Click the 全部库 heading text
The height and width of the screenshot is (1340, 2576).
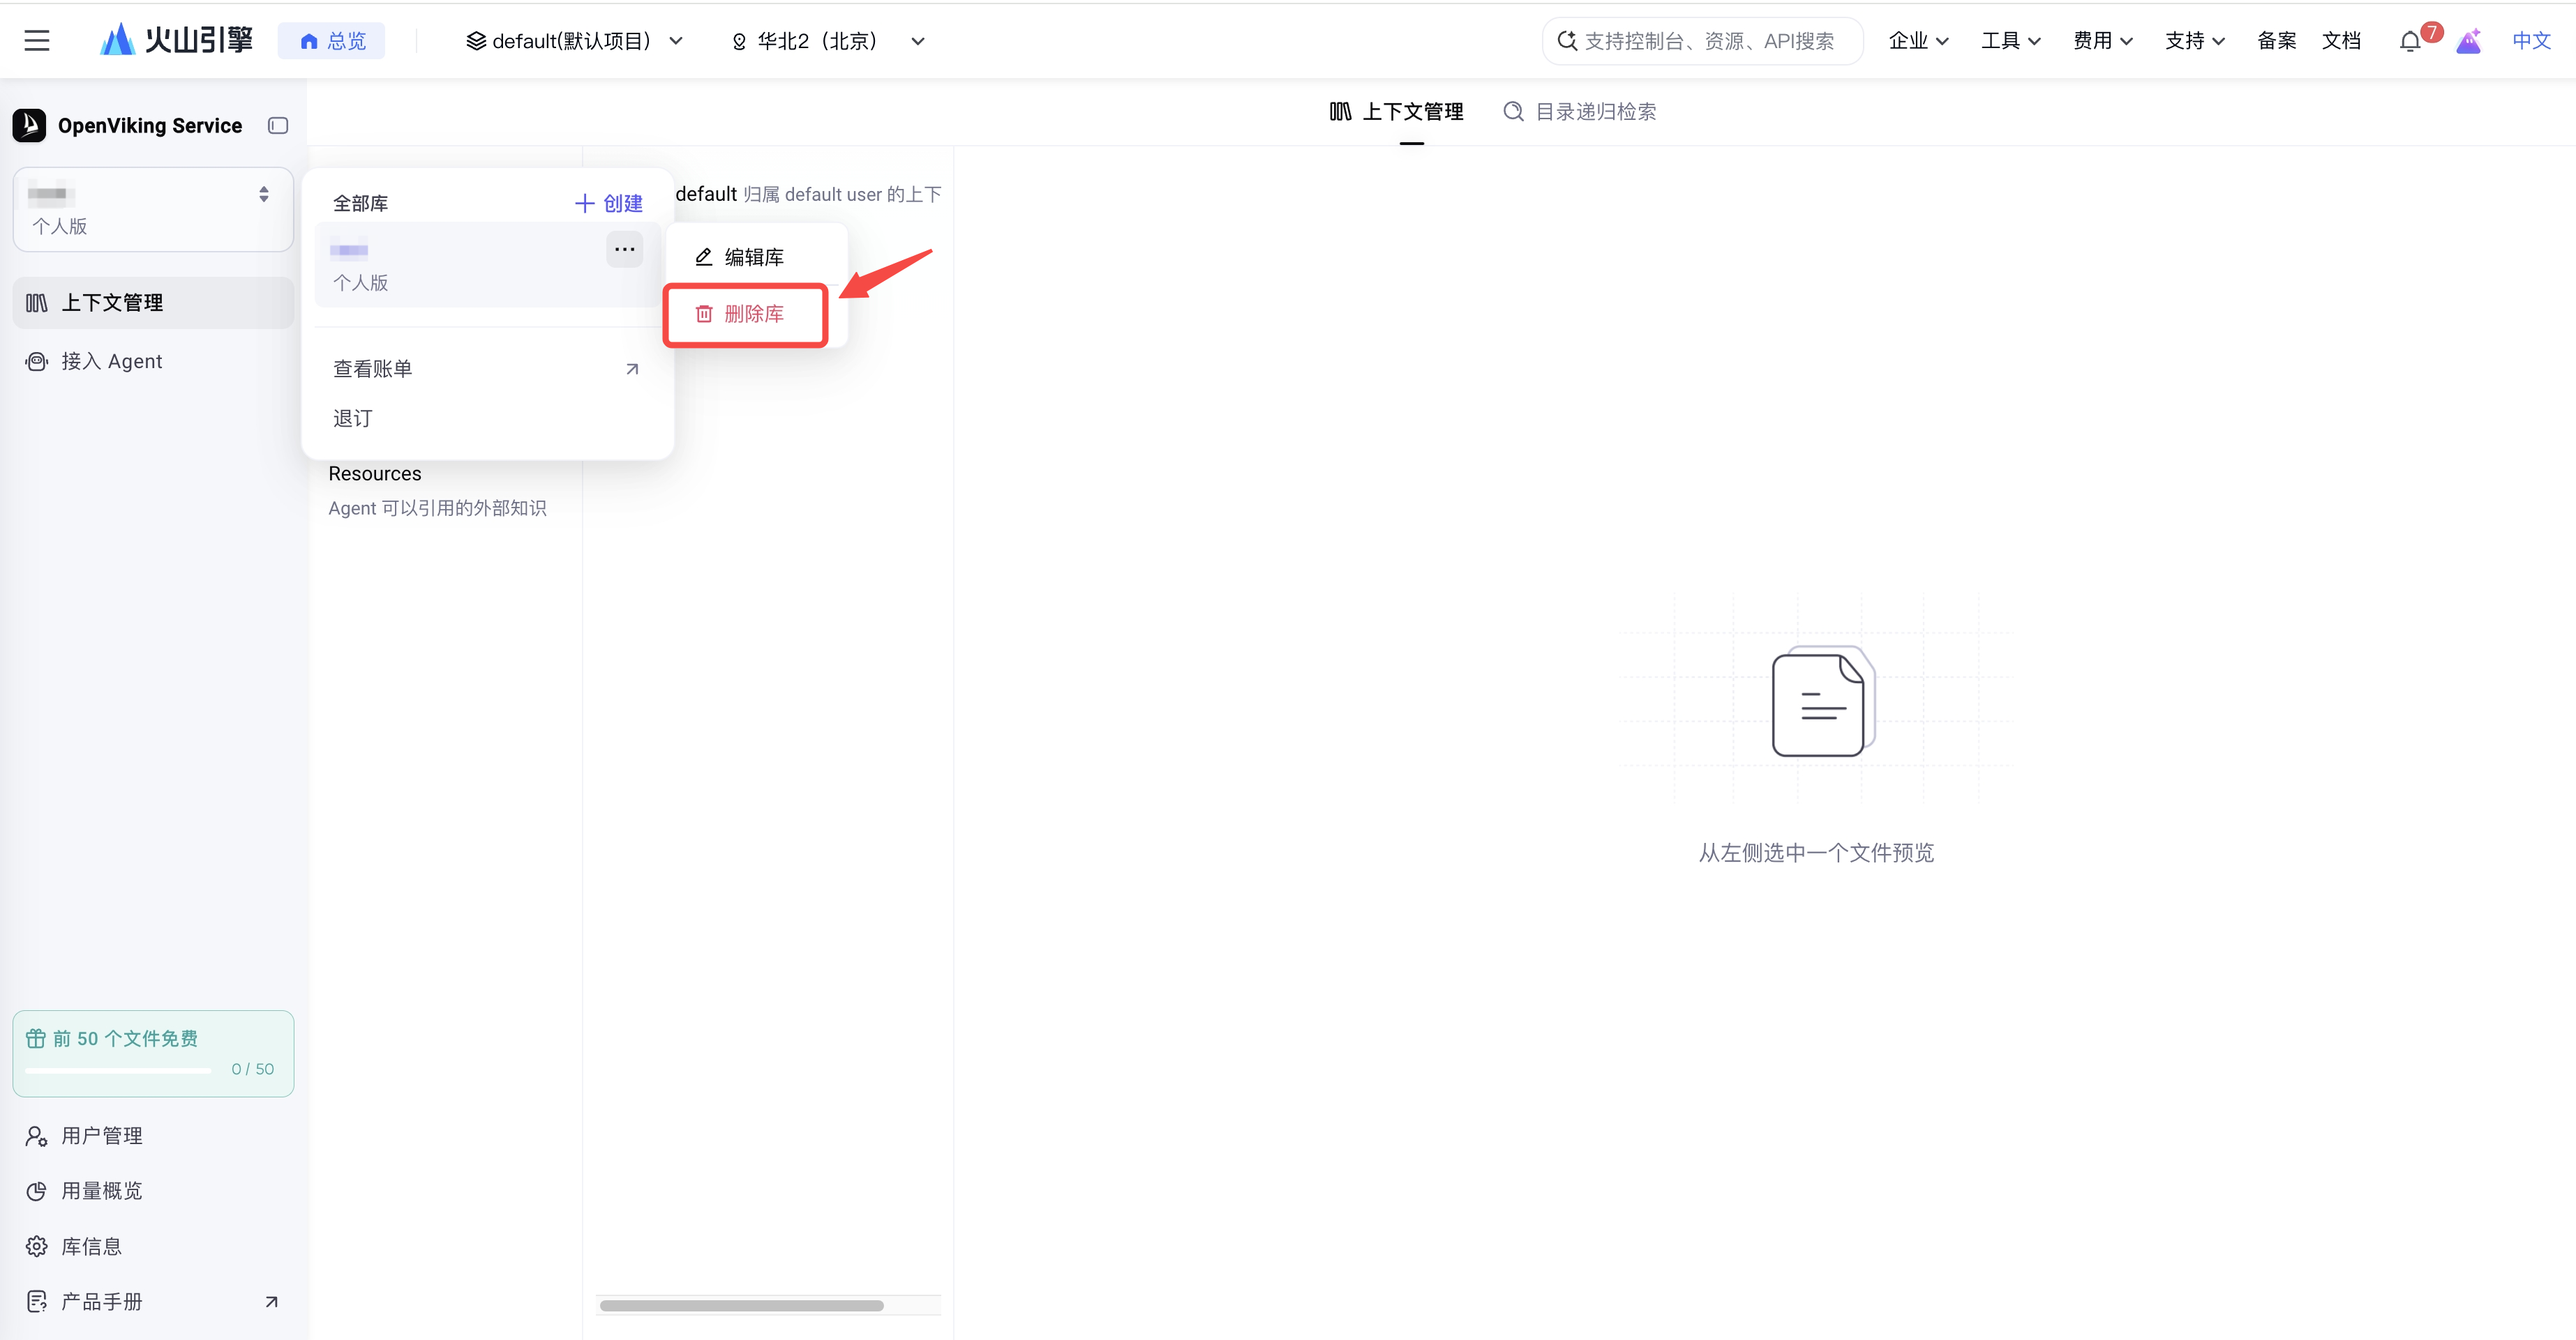click(x=360, y=204)
